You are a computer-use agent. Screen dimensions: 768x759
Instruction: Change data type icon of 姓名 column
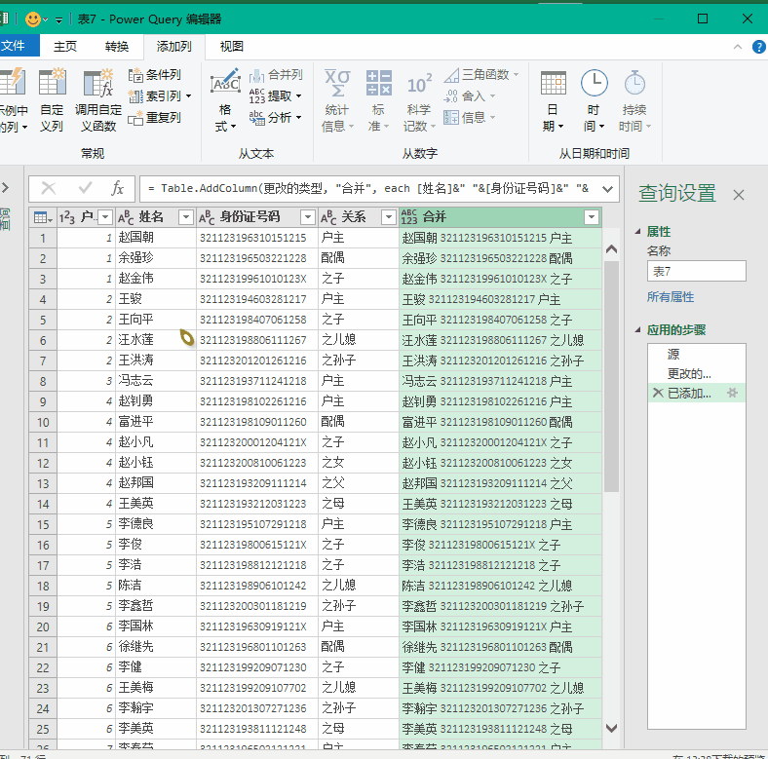tap(126, 217)
